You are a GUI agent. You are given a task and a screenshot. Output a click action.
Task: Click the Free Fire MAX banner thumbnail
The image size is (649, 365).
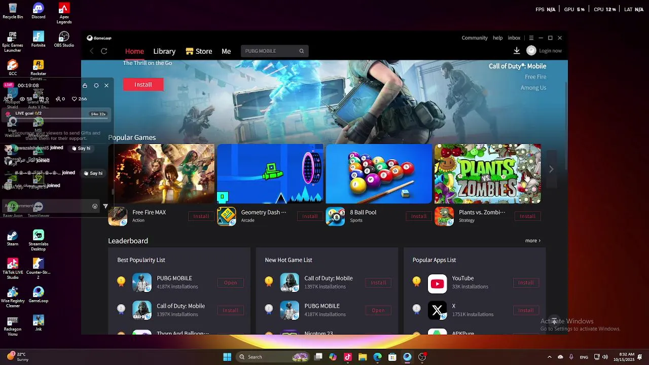tap(161, 174)
